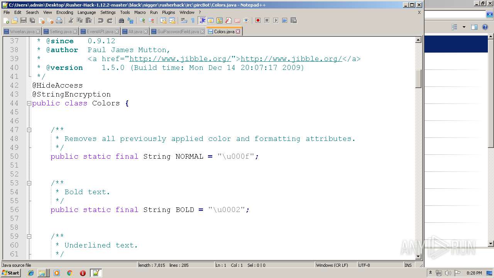Collapse the Colors class fold marker
Screen dimensions: 494x278
(x=29, y=103)
